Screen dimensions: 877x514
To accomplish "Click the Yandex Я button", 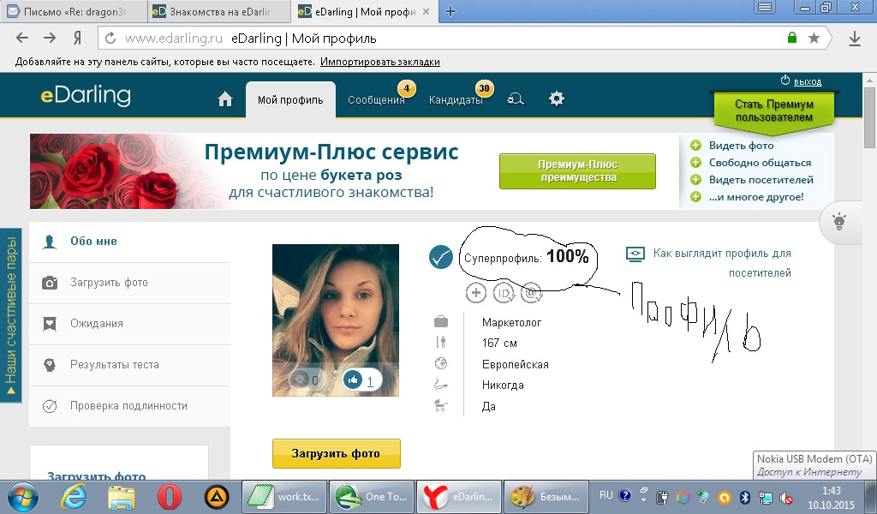I will click(78, 38).
